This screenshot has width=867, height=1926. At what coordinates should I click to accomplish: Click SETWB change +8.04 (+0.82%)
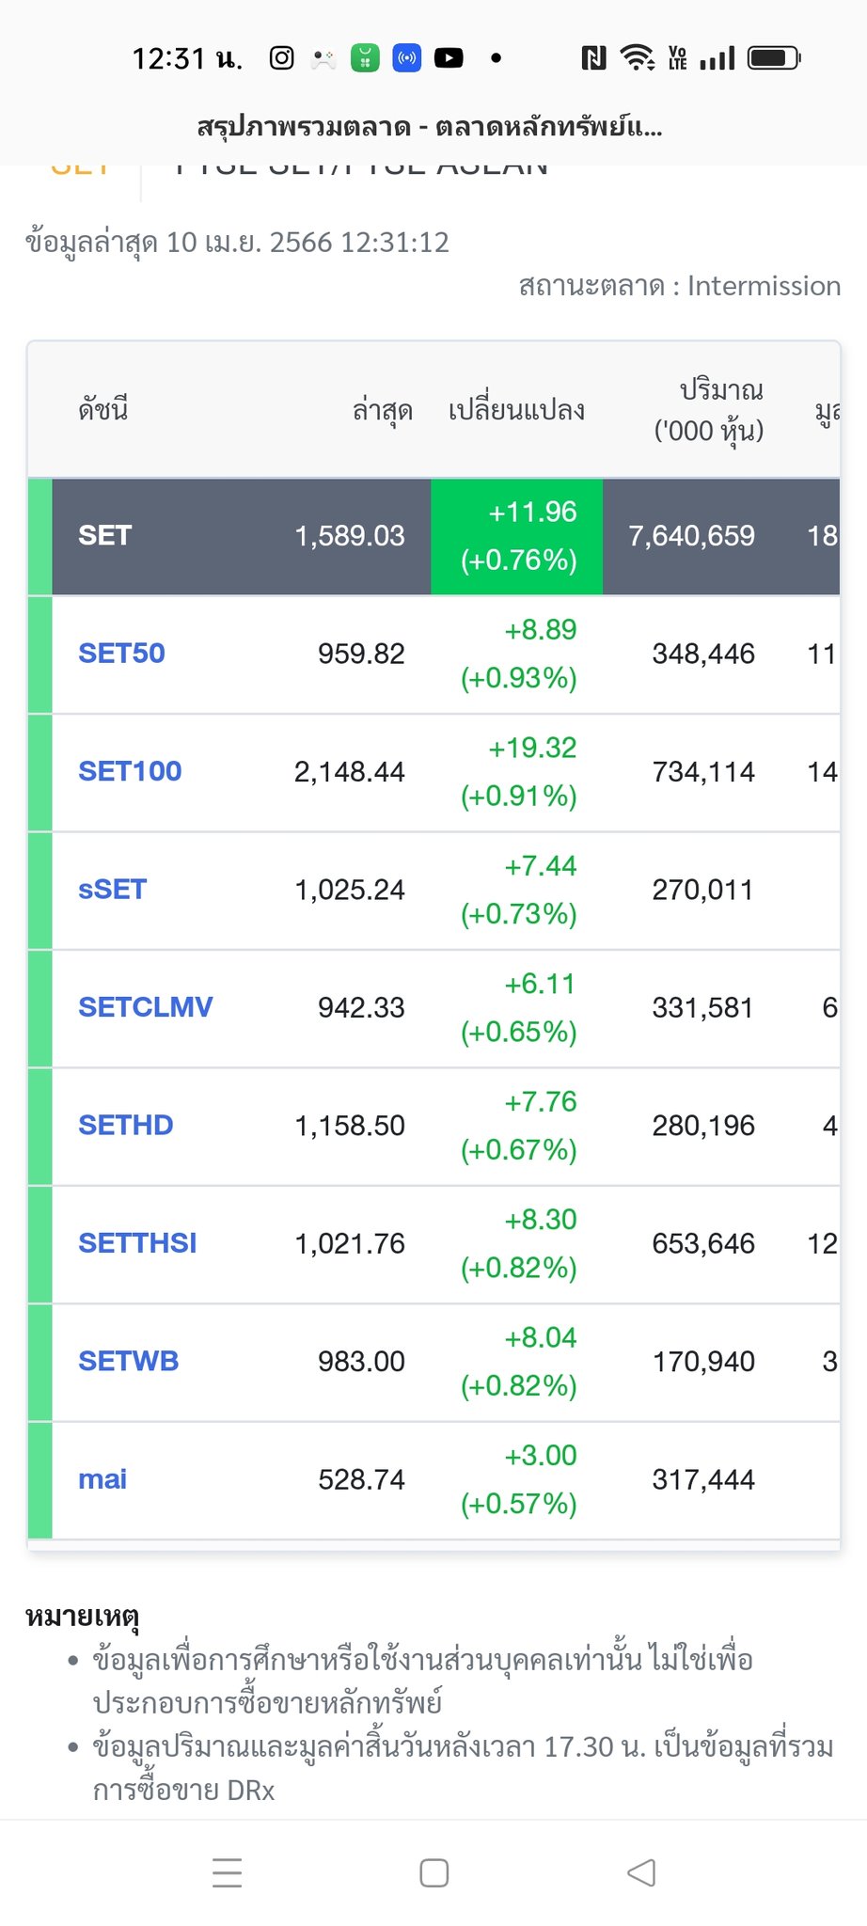pyautogui.click(x=518, y=1361)
